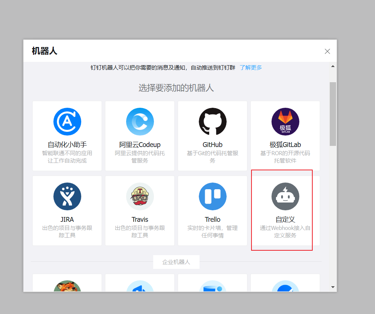The width and height of the screenshot is (375, 314).
Task: Select the 极狐GitLab fox icon
Action: 285,121
